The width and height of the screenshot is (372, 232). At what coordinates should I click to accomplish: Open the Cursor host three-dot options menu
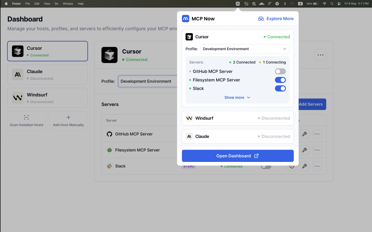coord(320,55)
